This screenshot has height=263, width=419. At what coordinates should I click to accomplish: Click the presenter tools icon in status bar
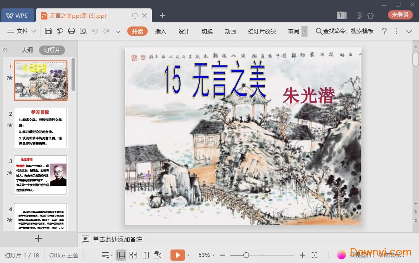coord(157,255)
